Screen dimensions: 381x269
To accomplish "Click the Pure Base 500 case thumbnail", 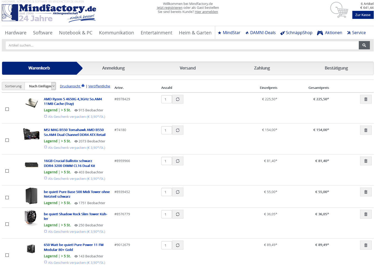I will (x=31, y=196).
